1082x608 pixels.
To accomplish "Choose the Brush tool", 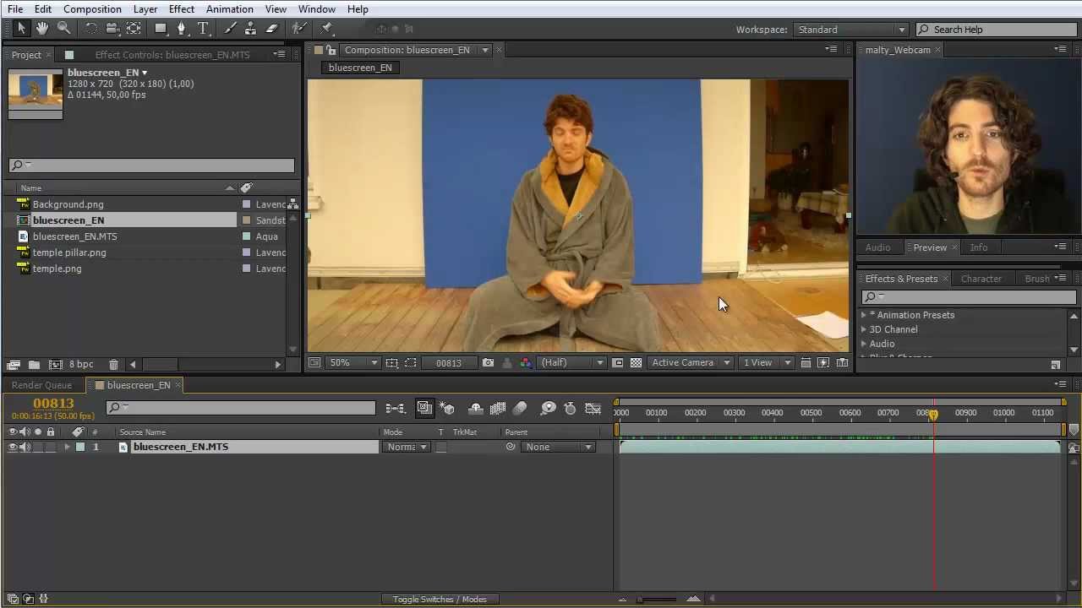I will [x=231, y=28].
